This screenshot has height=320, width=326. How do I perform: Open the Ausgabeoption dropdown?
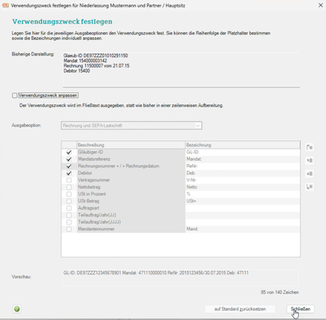coord(131,126)
